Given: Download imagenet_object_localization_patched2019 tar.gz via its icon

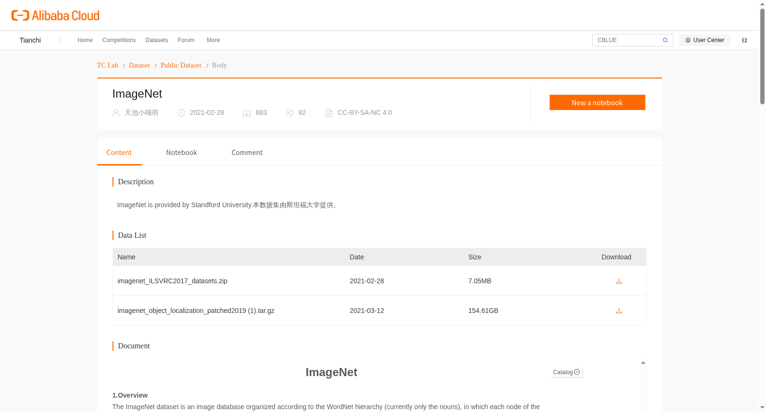Looking at the screenshot, I should (x=619, y=311).
